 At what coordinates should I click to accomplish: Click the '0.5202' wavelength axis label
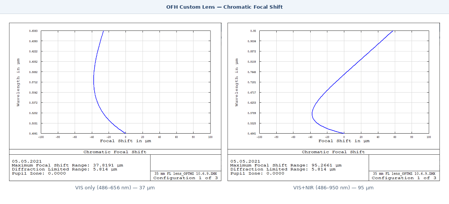[33, 113]
